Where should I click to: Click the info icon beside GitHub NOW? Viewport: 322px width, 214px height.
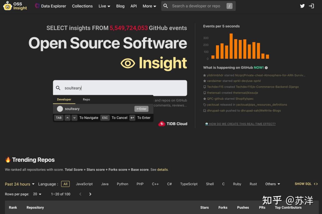[x=266, y=67]
